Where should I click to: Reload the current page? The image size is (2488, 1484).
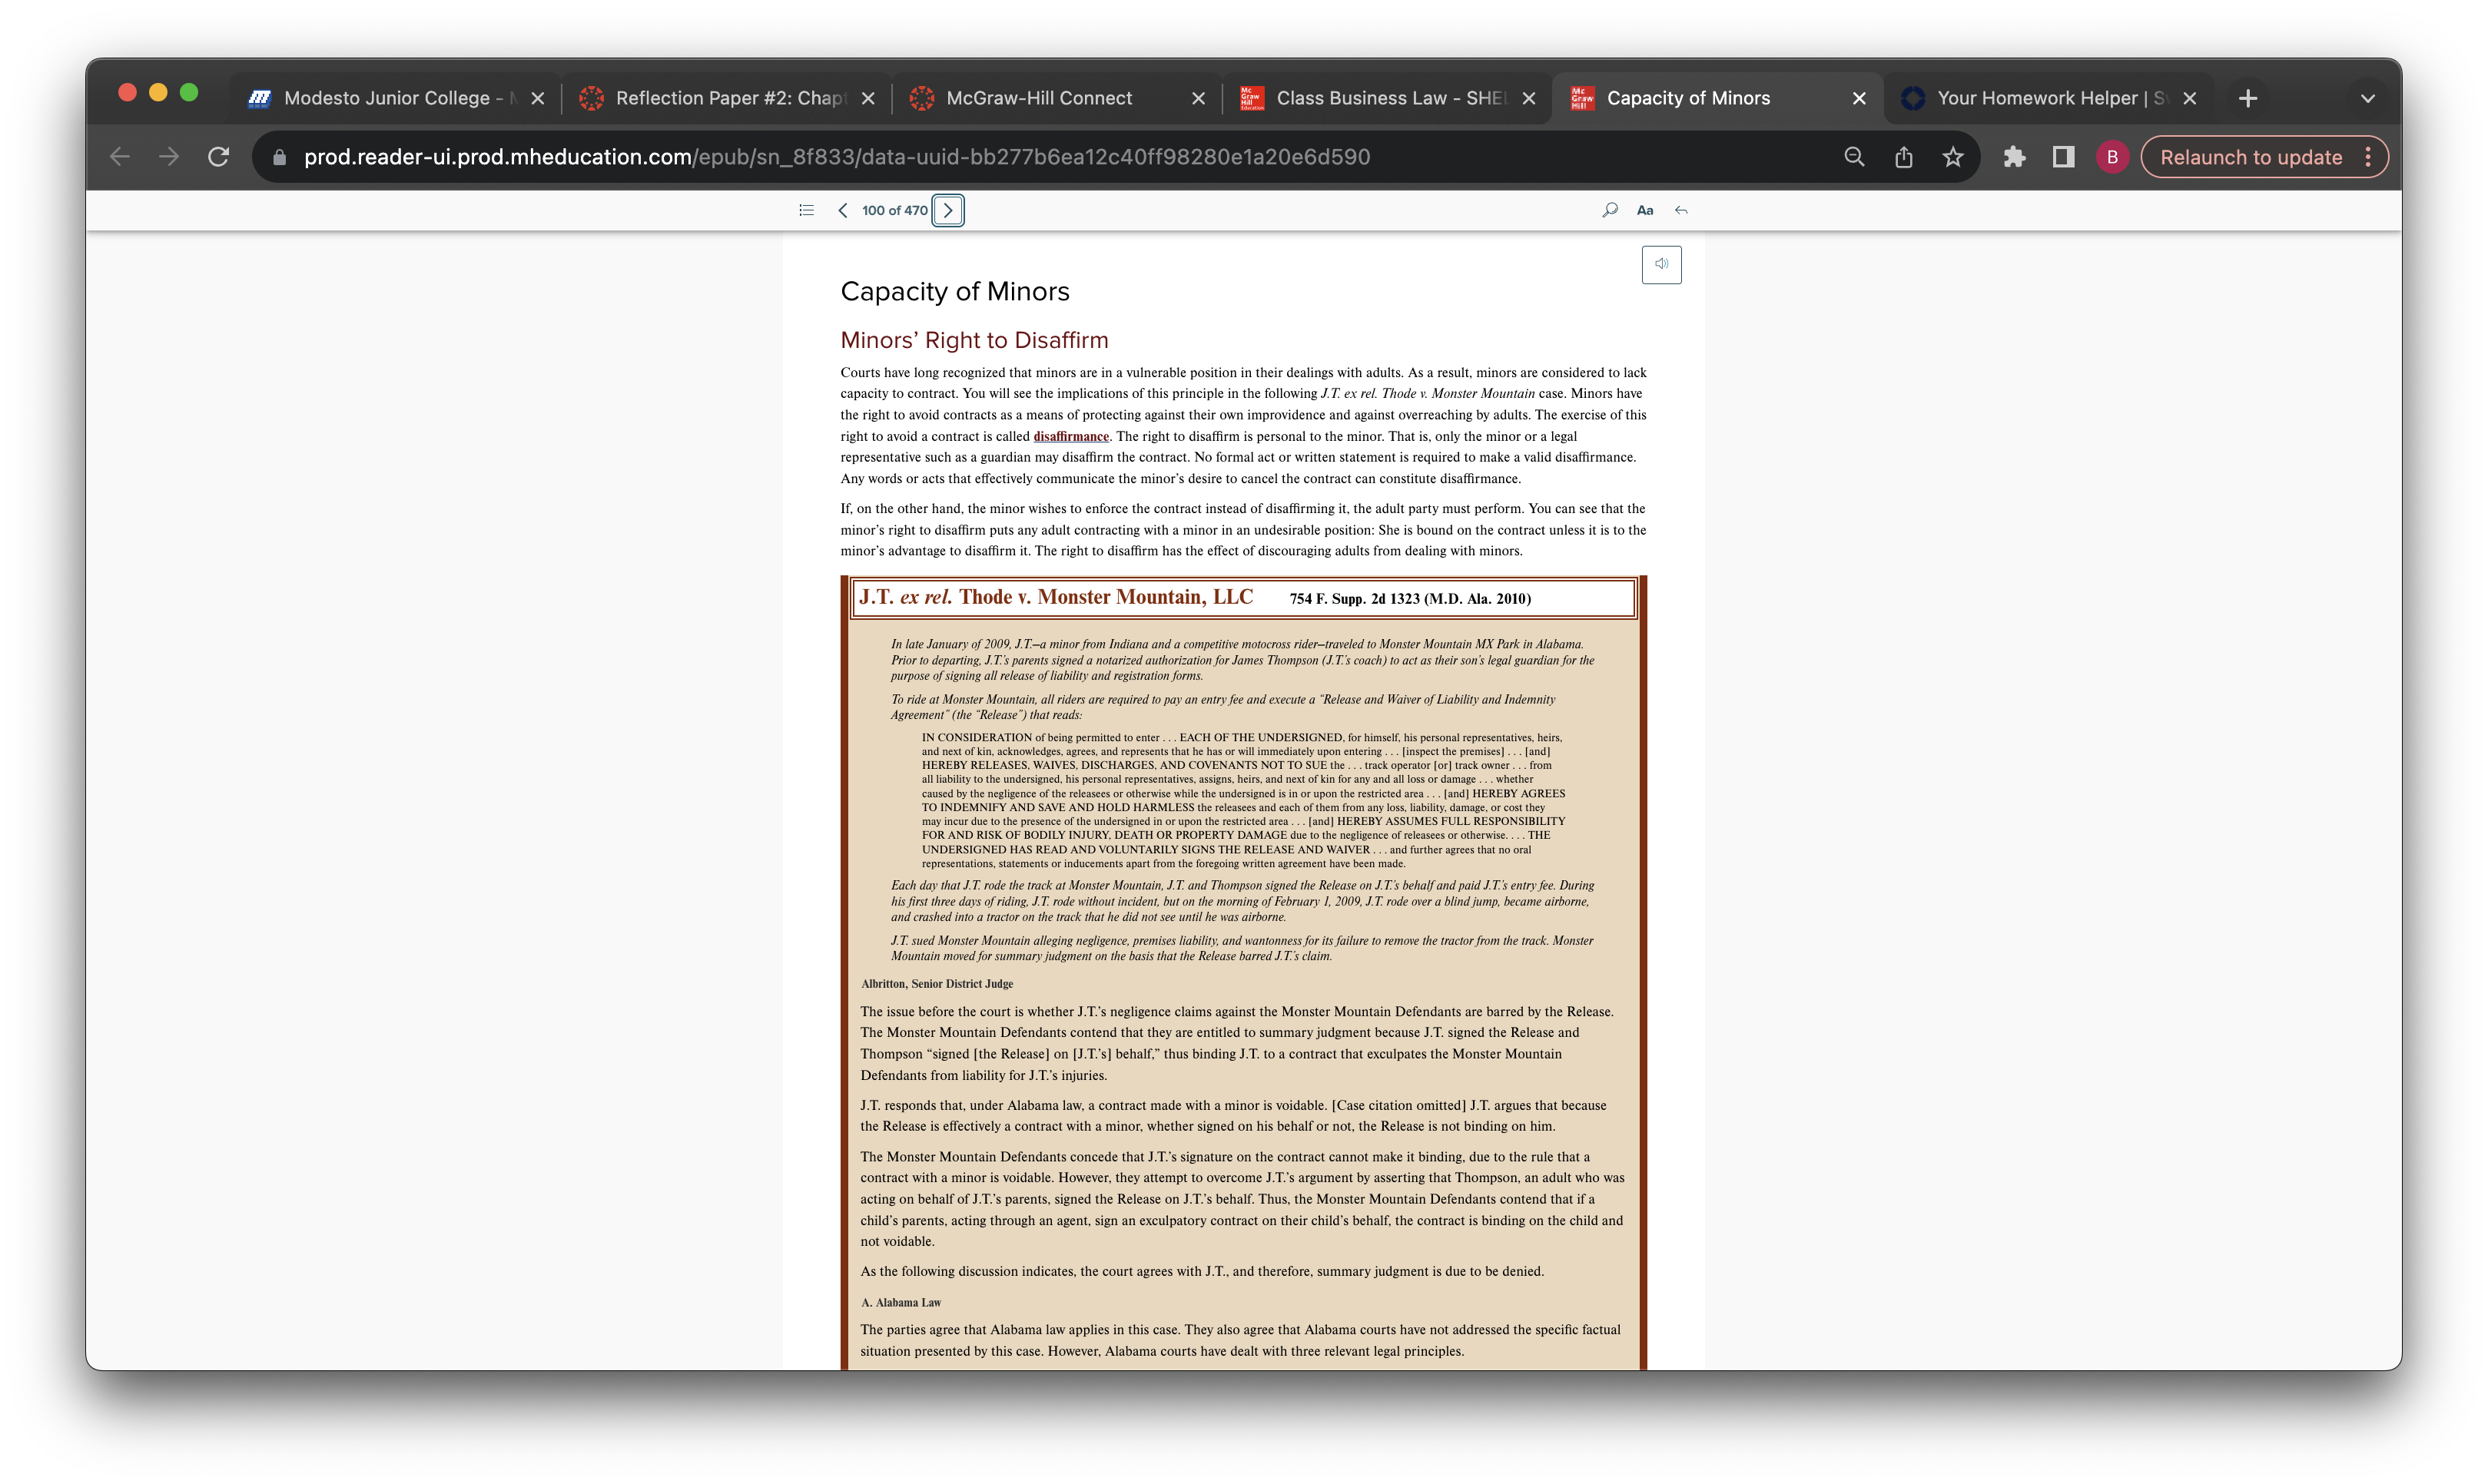[218, 157]
